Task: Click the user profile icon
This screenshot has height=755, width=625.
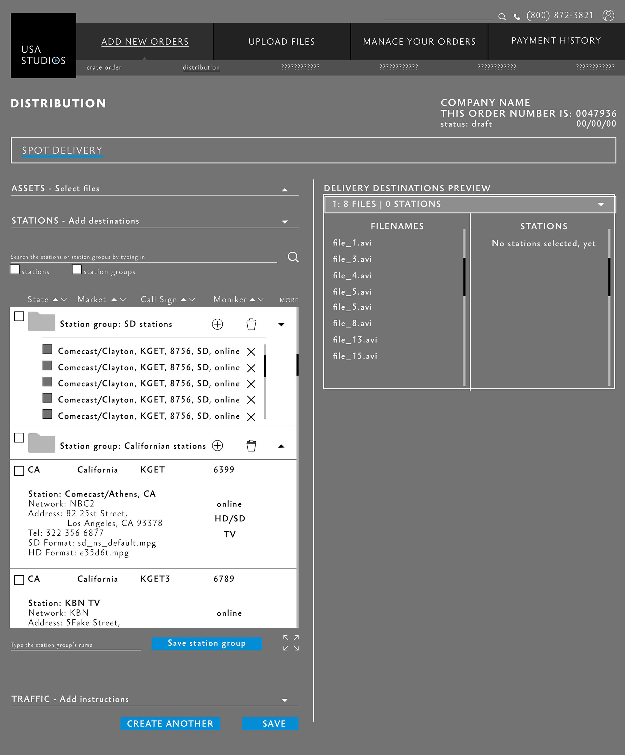Action: [608, 15]
